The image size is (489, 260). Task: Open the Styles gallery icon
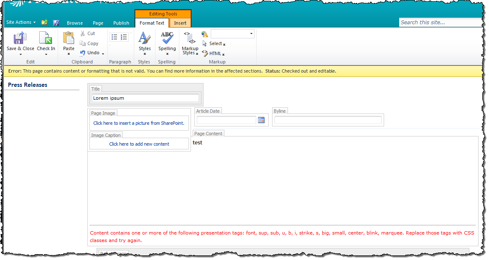coord(144,38)
